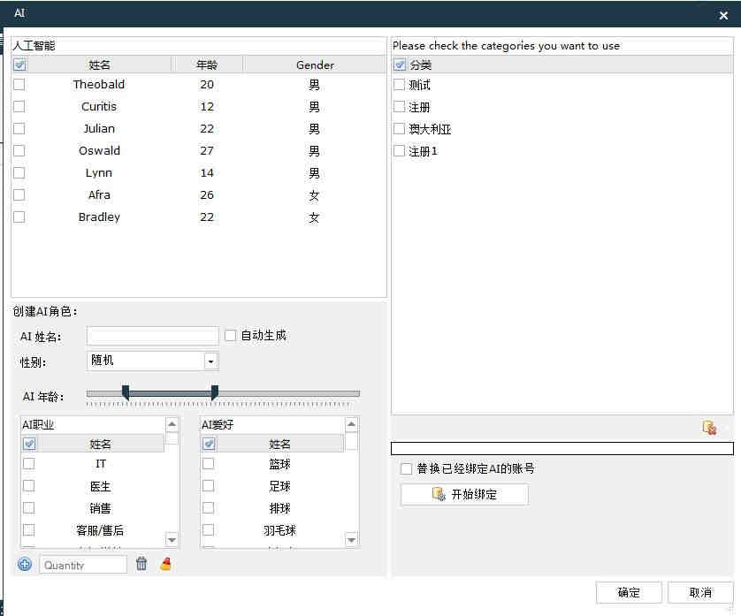Toggle the 分类 select-all checkbox

(400, 65)
